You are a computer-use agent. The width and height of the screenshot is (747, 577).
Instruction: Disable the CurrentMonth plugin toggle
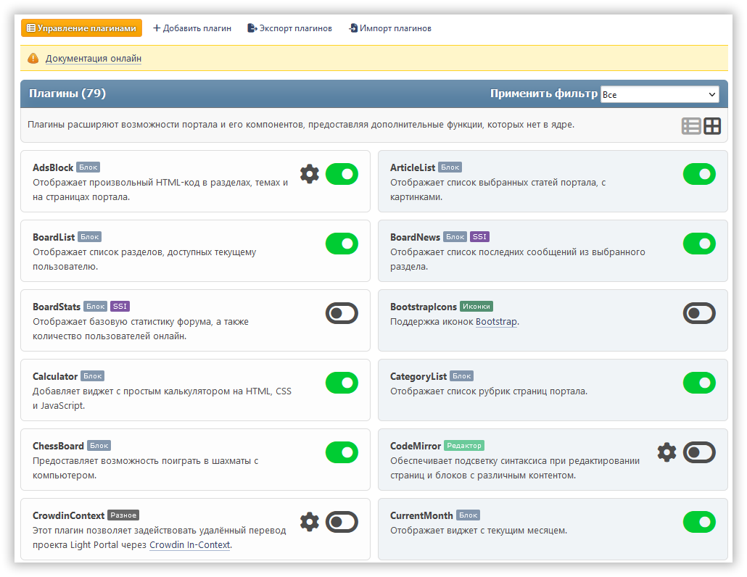[x=699, y=522]
